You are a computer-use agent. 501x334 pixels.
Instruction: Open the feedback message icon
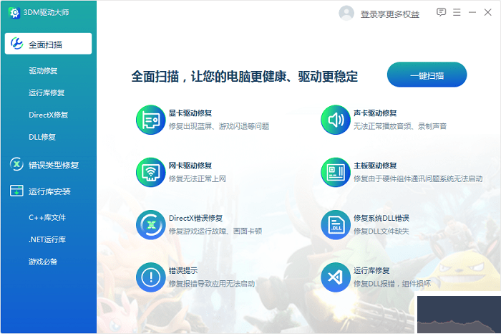(442, 12)
